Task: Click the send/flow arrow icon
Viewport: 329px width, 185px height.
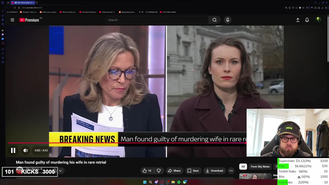Action: coord(304,8)
